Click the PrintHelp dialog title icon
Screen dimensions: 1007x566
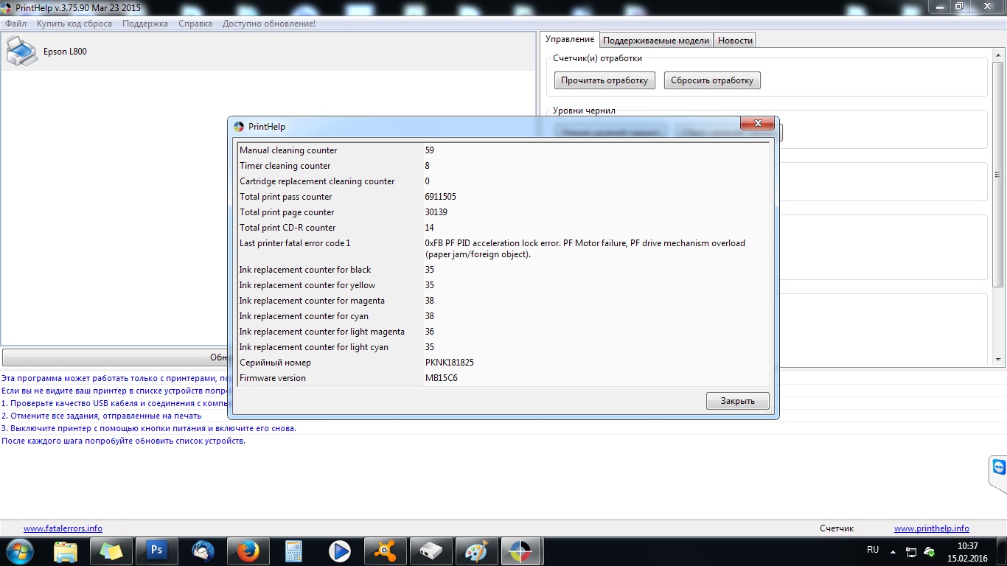tap(239, 127)
